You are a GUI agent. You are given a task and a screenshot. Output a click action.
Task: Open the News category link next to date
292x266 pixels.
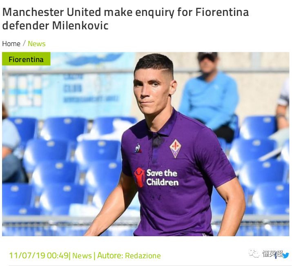click(82, 255)
